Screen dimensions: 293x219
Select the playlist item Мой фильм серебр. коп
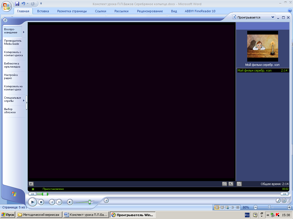coord(263,70)
